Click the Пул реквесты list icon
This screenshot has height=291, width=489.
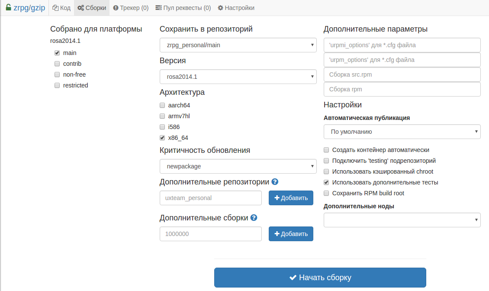click(x=158, y=8)
